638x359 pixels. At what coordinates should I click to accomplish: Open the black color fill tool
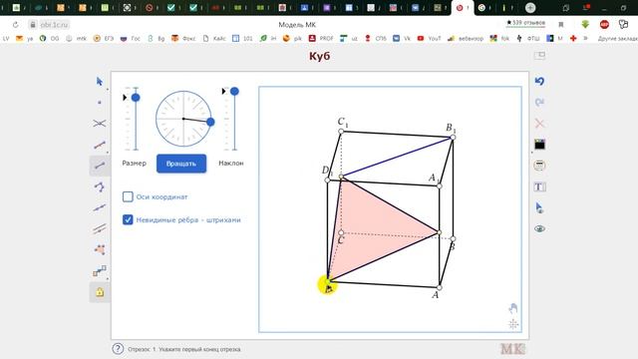tap(539, 145)
